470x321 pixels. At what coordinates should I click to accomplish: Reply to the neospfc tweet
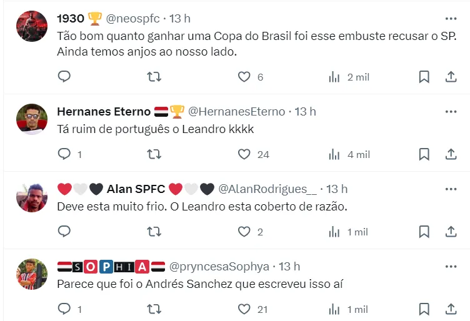(64, 77)
